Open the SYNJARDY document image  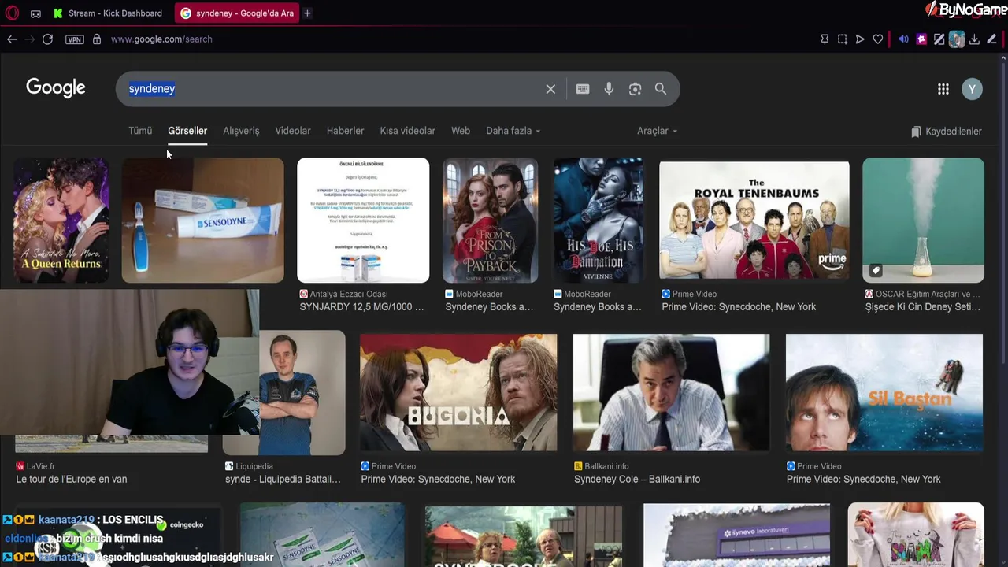point(363,220)
